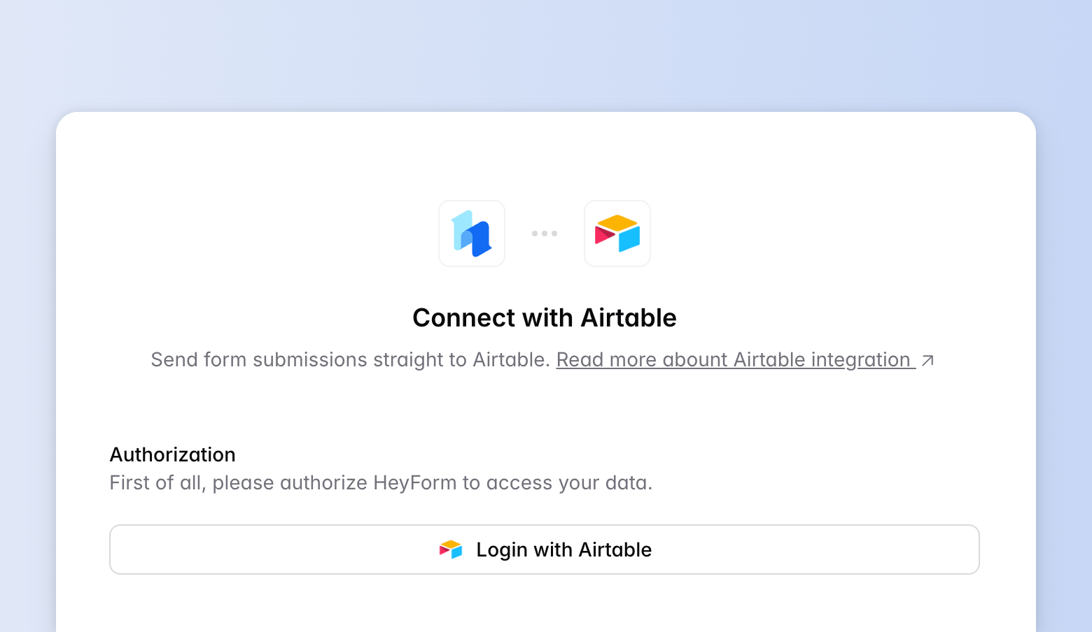
Task: Select the Authorization section heading
Action: [171, 454]
